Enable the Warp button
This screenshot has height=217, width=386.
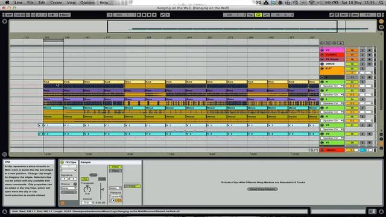115,167
